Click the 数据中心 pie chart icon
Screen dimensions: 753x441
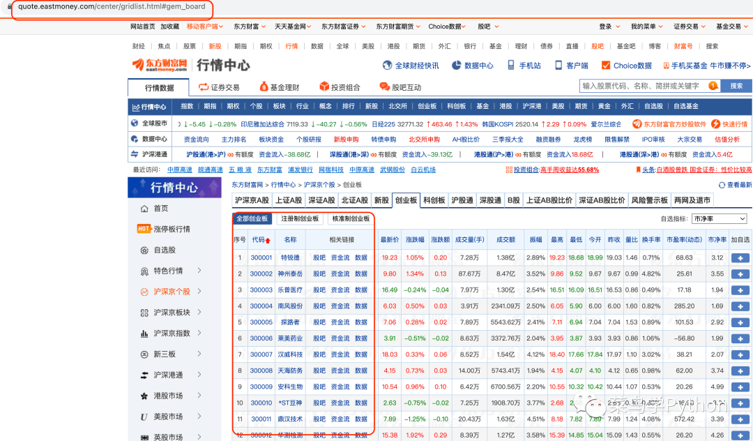click(x=457, y=66)
